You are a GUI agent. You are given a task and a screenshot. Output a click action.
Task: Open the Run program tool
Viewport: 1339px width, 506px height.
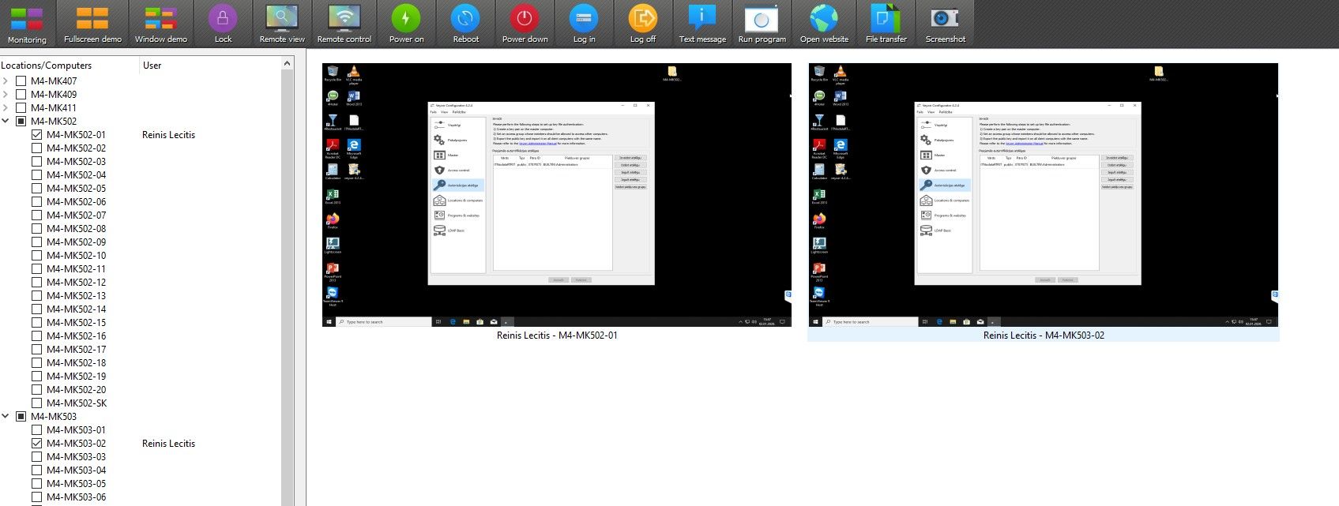(x=762, y=24)
